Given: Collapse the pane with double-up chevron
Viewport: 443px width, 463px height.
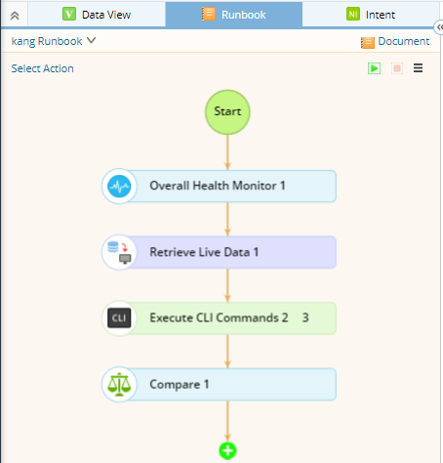Looking at the screenshot, I should click(15, 16).
